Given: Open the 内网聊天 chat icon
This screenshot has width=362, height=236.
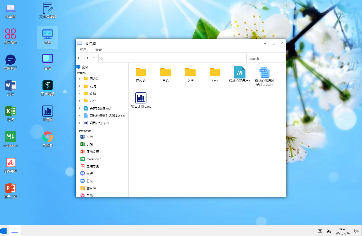Looking at the screenshot, I should [x=11, y=62].
